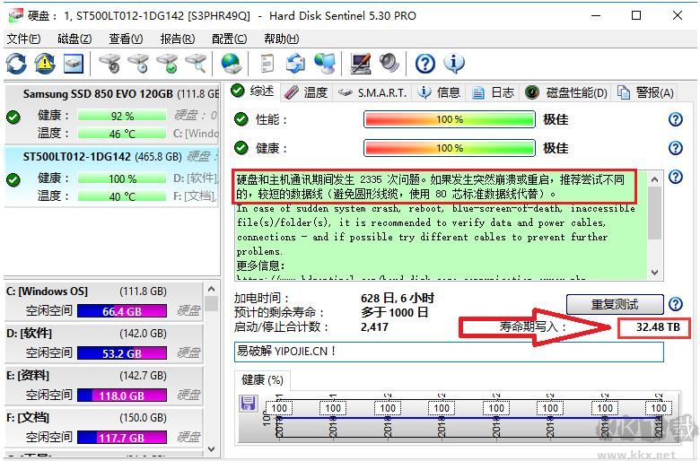Click the blue sync arrows toolbar icon

[x=295, y=64]
